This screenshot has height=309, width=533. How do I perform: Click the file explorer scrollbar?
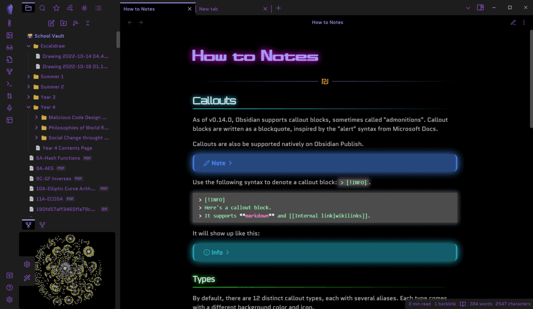tap(118, 40)
